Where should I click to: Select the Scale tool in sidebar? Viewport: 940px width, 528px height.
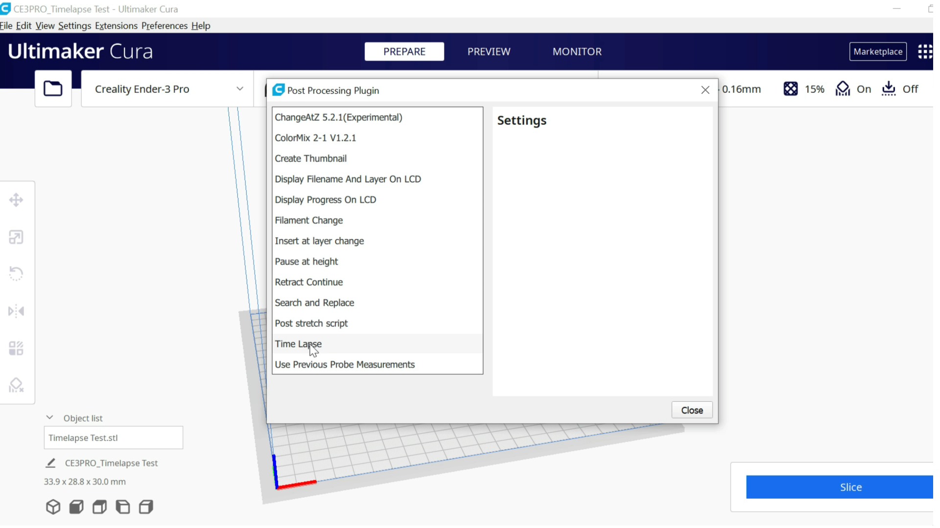tap(16, 237)
